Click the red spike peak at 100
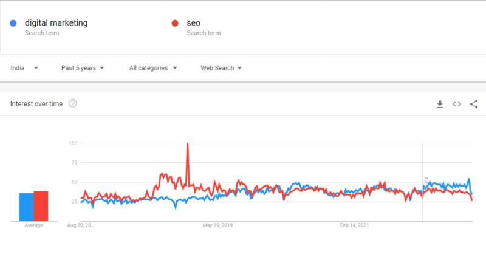The width and height of the screenshot is (486, 257). click(187, 144)
